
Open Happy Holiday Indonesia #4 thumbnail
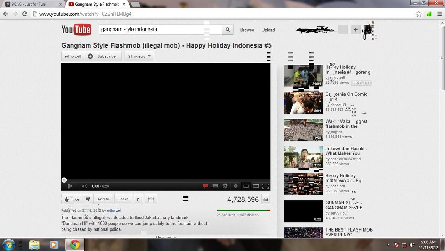pos(303,75)
